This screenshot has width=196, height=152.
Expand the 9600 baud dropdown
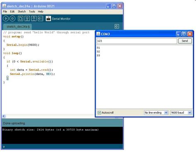click(x=181, y=112)
